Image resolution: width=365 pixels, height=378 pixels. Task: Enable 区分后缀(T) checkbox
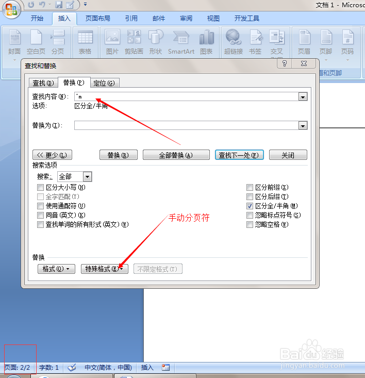250,196
